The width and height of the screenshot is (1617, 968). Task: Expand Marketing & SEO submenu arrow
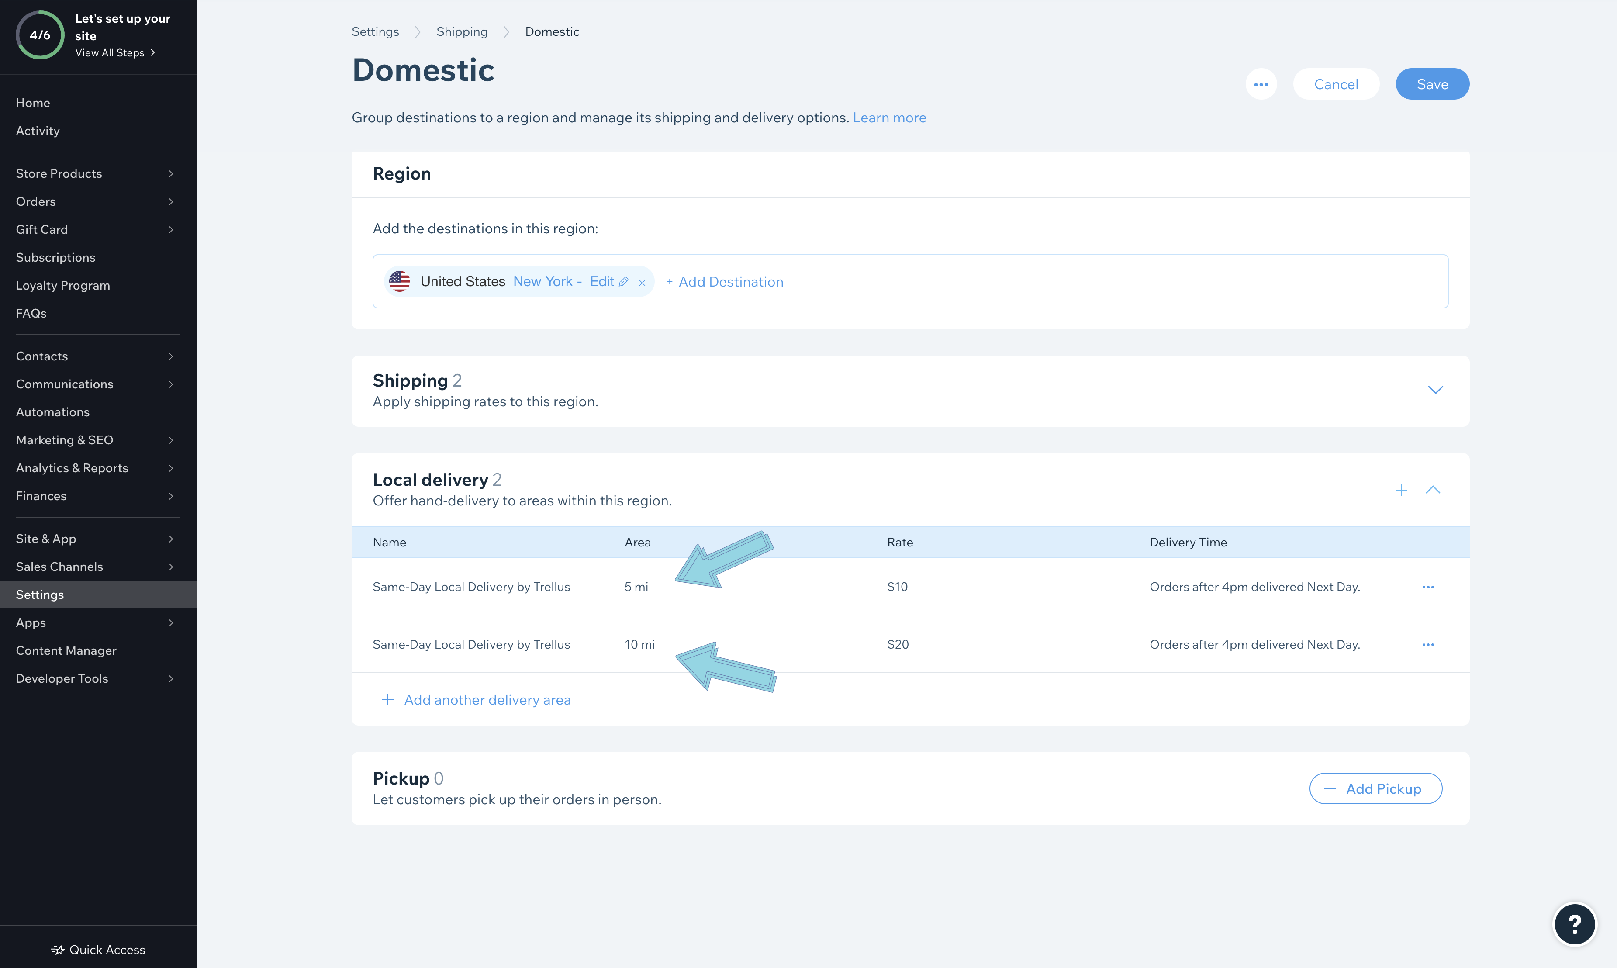point(171,440)
